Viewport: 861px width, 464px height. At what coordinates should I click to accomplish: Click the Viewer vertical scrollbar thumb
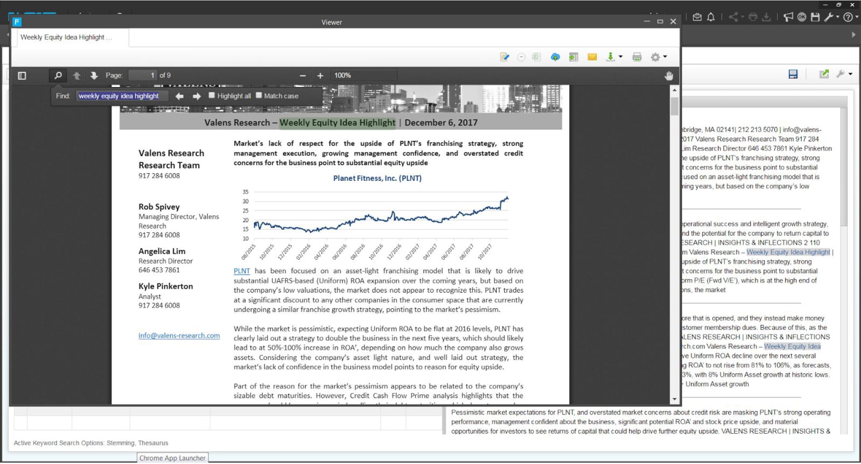tap(674, 106)
